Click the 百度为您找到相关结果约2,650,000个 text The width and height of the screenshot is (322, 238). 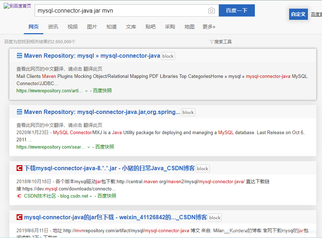point(40,42)
